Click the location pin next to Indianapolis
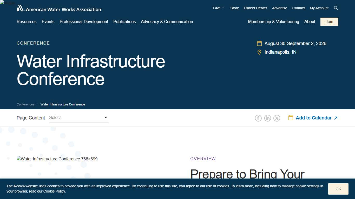The height and width of the screenshot is (199, 355). point(259,52)
